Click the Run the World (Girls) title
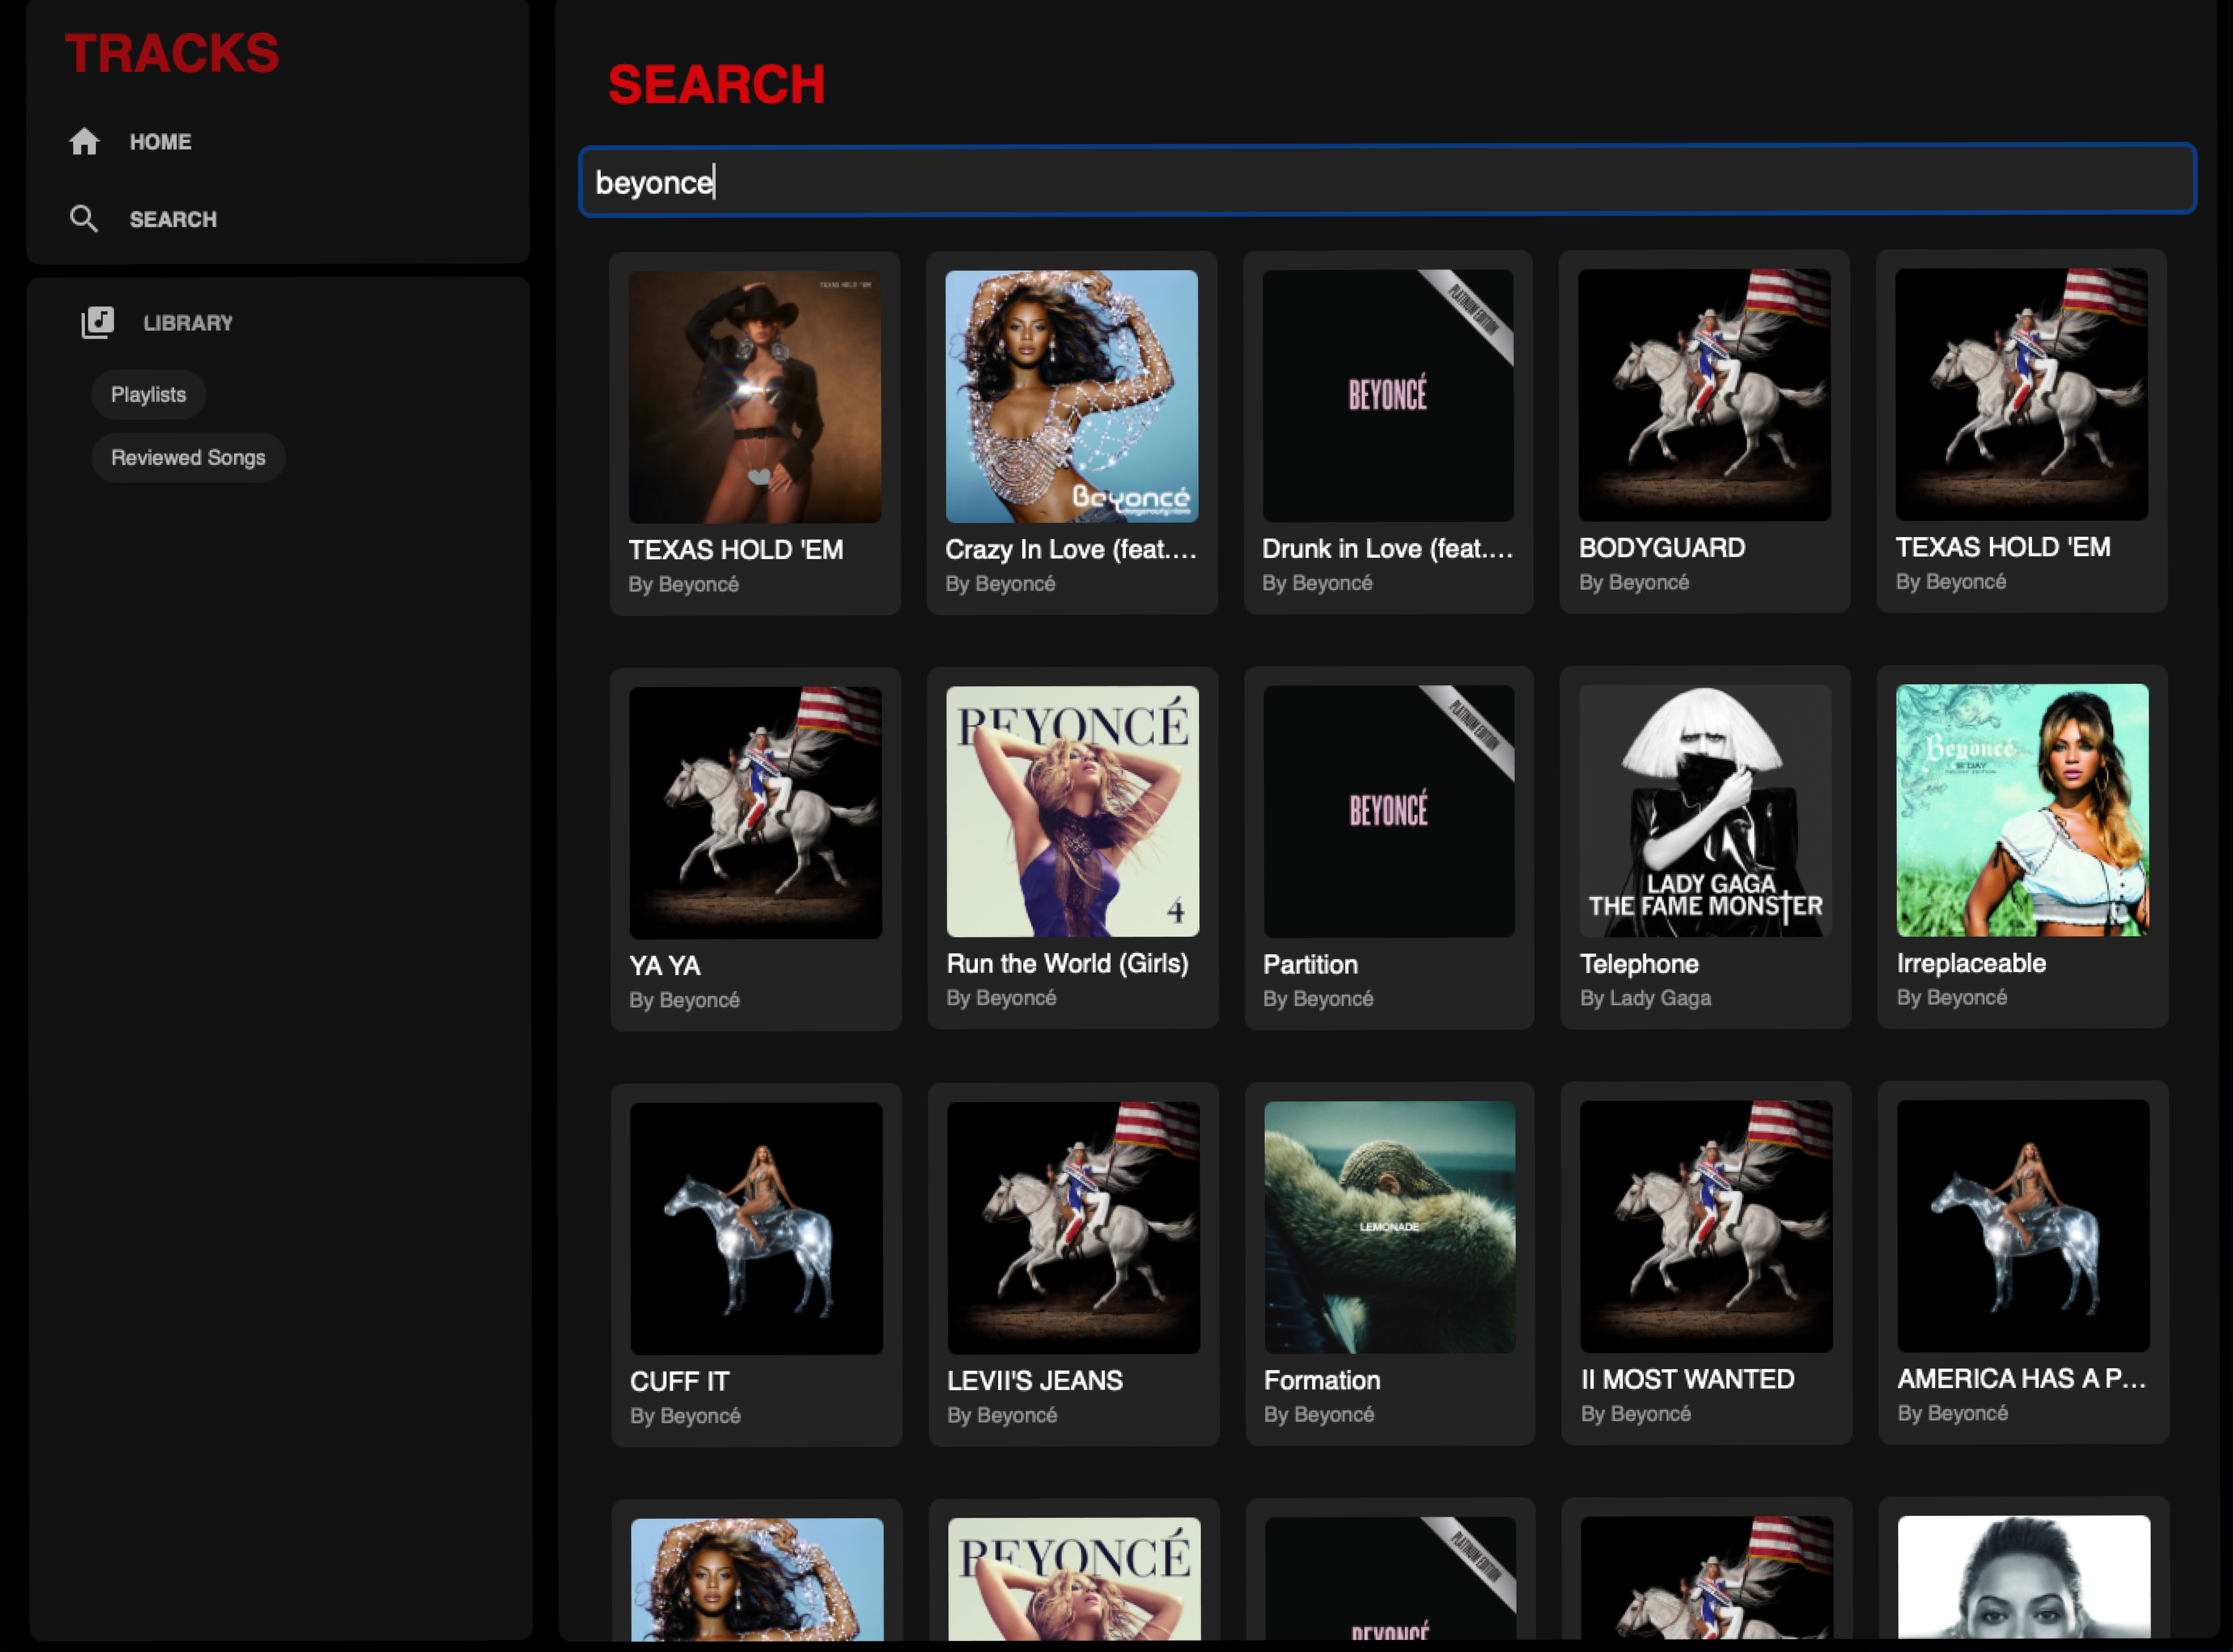Image resolution: width=2233 pixels, height=1652 pixels. tap(1067, 964)
